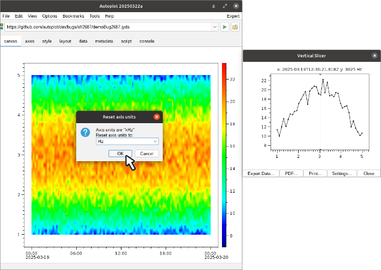Click Cancel in Reset axis units dialog
This screenshot has height=270, width=381.
coord(147,153)
